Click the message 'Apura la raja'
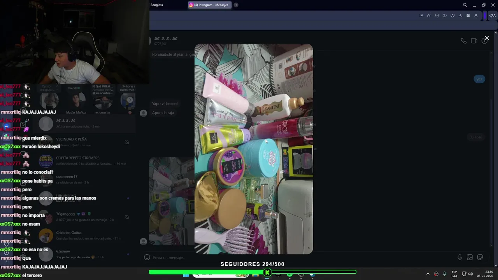This screenshot has width=498, height=280. point(163,113)
